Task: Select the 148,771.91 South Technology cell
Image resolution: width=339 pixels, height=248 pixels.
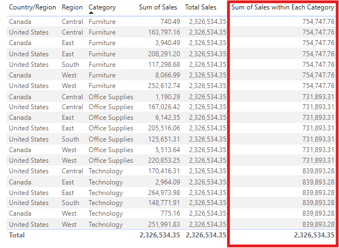Action: pyautogui.click(x=164, y=203)
